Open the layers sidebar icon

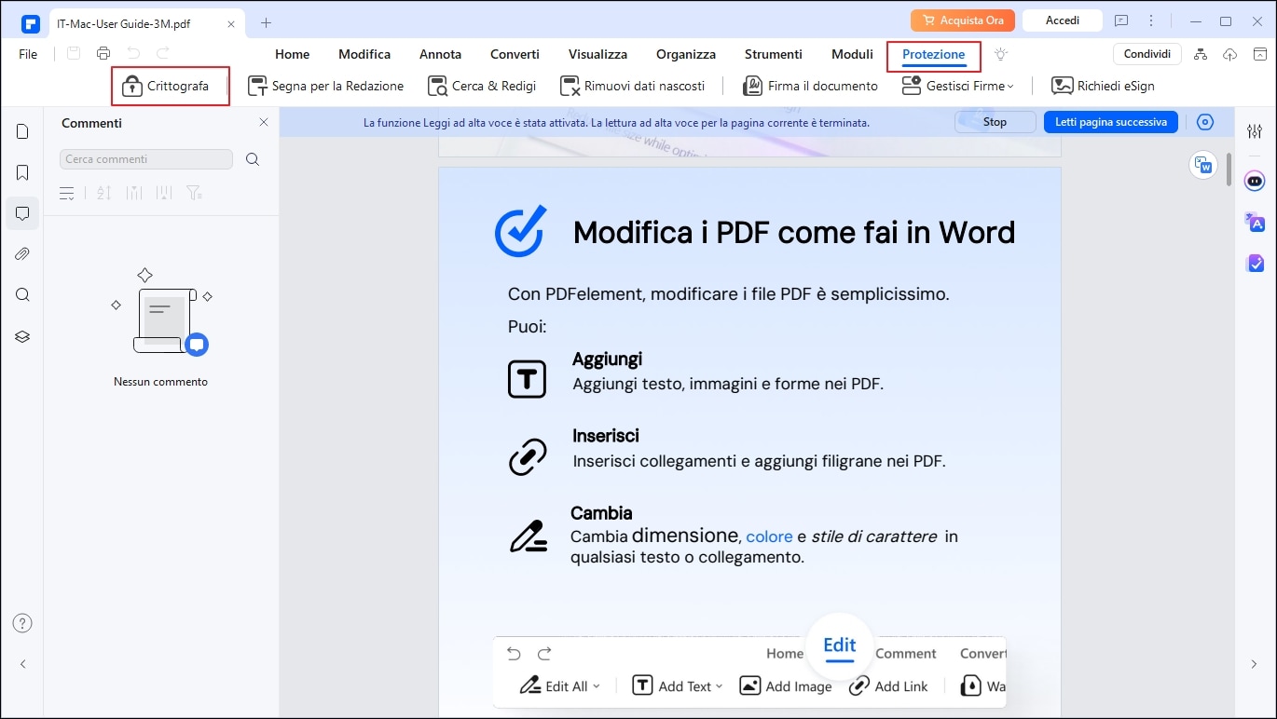(22, 336)
